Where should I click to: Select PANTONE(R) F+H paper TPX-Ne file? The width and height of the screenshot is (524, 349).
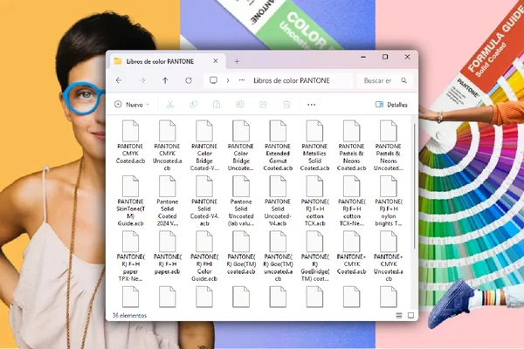click(x=130, y=257)
